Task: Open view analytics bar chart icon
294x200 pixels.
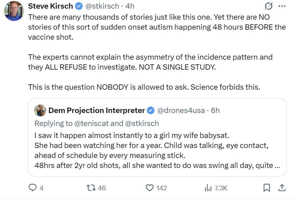Action: [x=208, y=188]
